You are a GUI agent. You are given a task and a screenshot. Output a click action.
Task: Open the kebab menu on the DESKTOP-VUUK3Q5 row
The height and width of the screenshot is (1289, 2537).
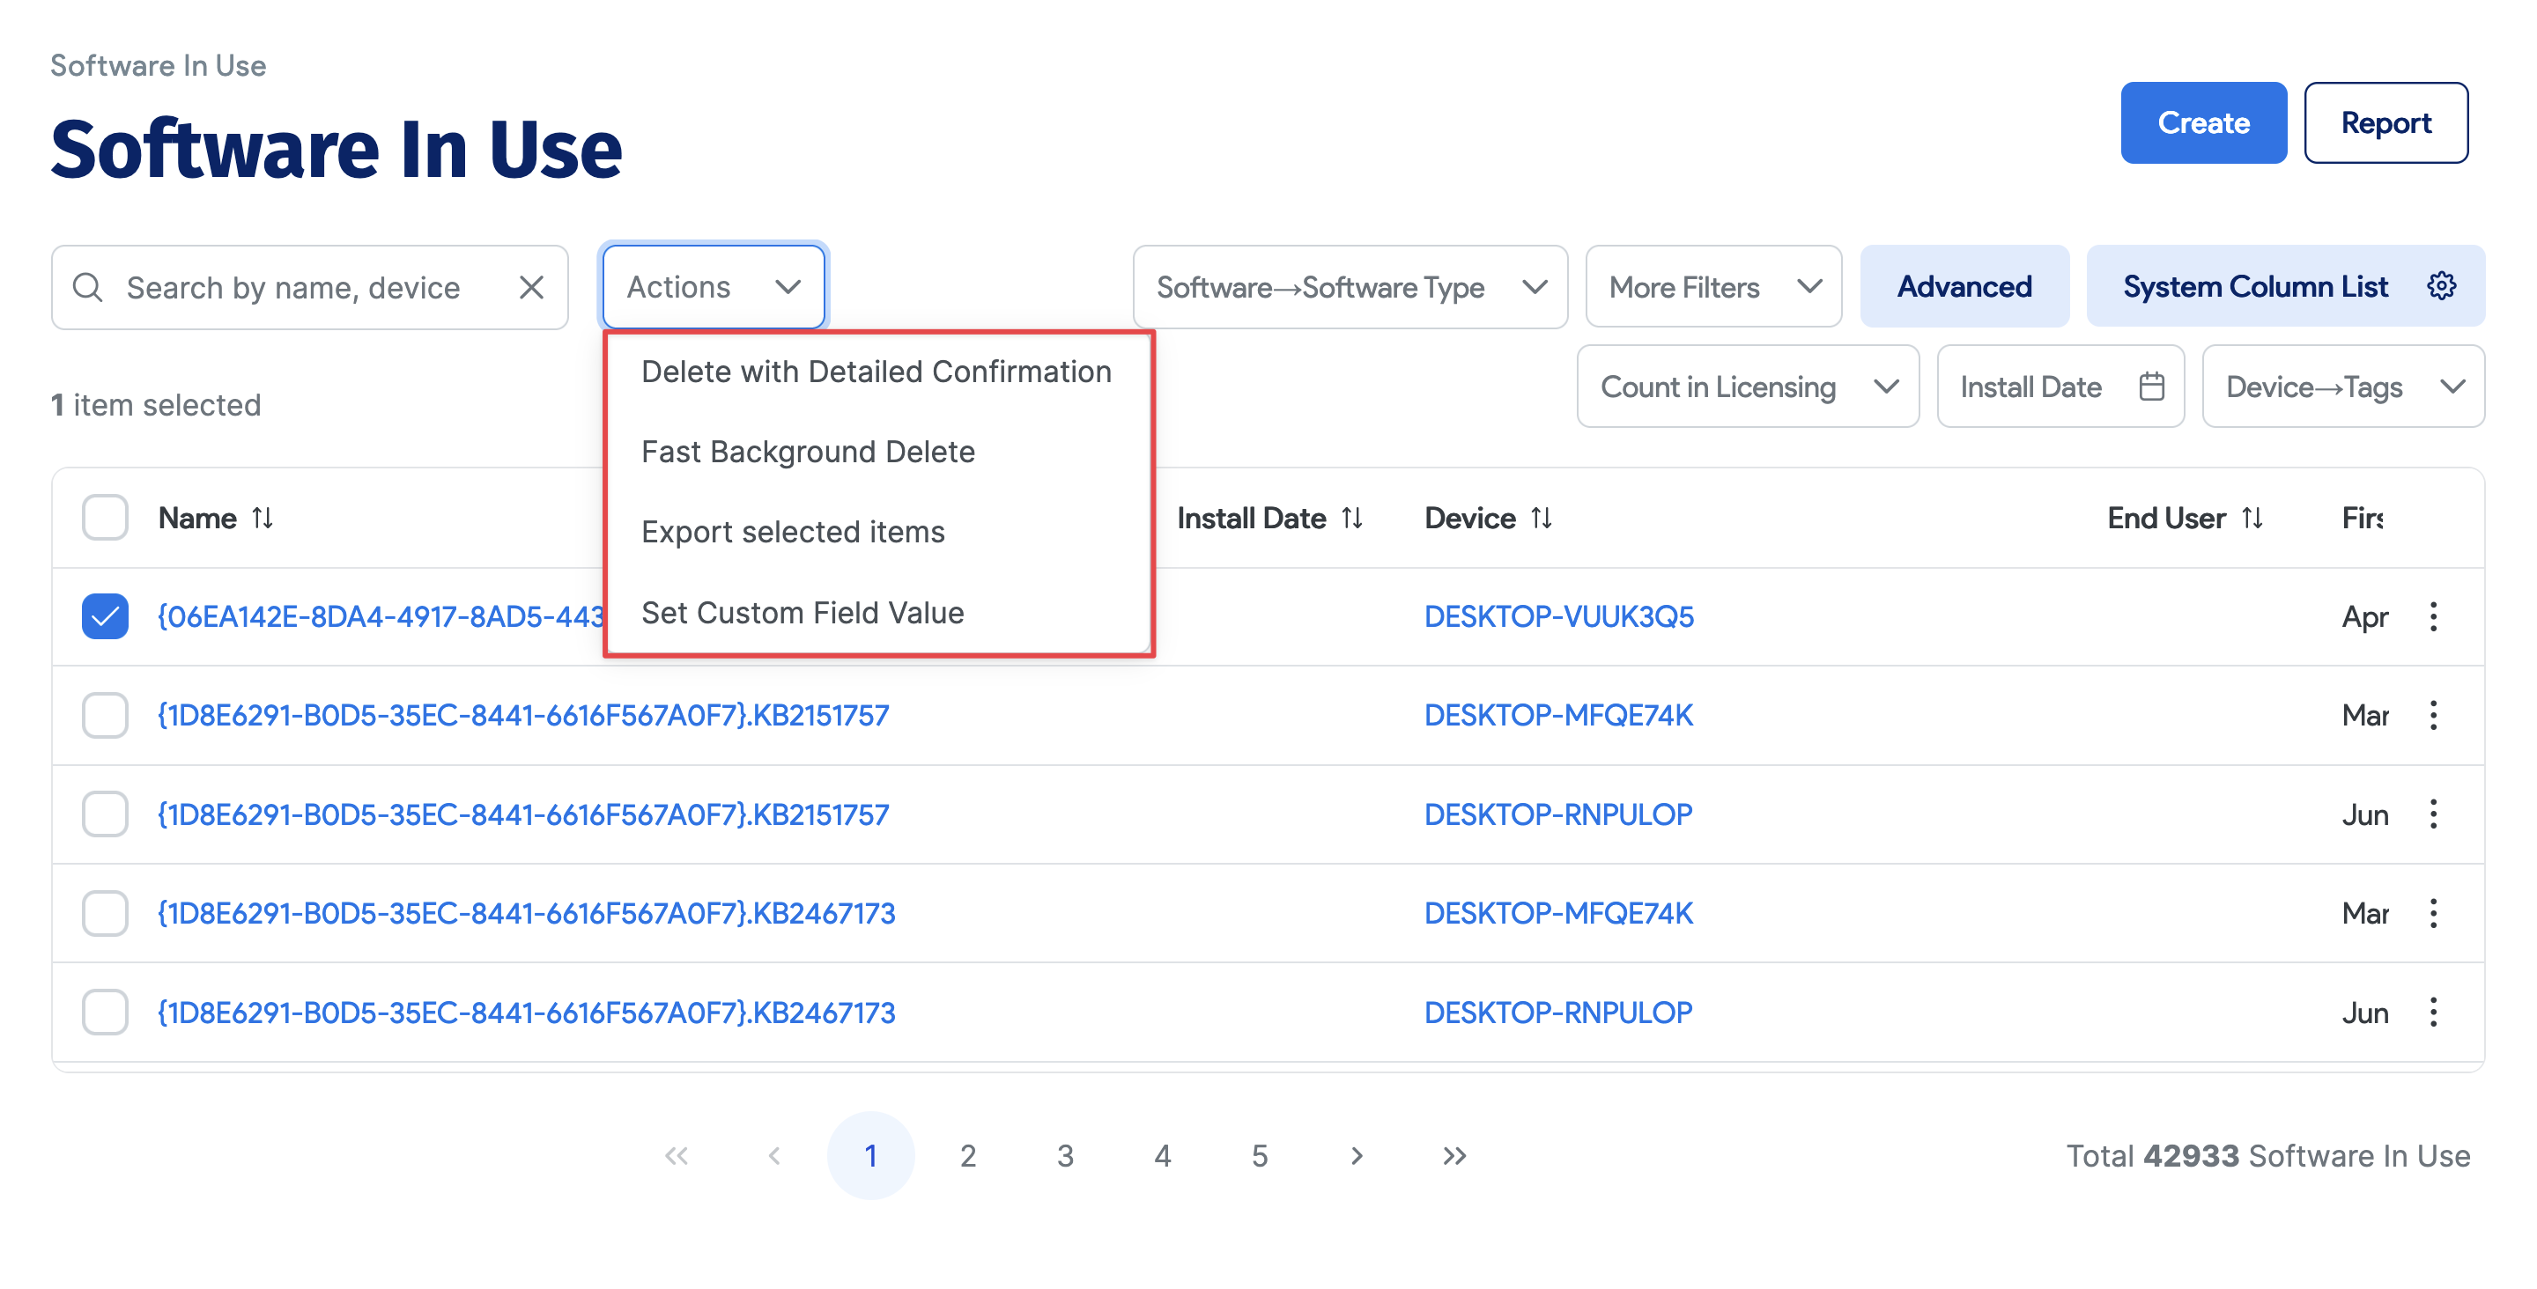pos(2434,616)
